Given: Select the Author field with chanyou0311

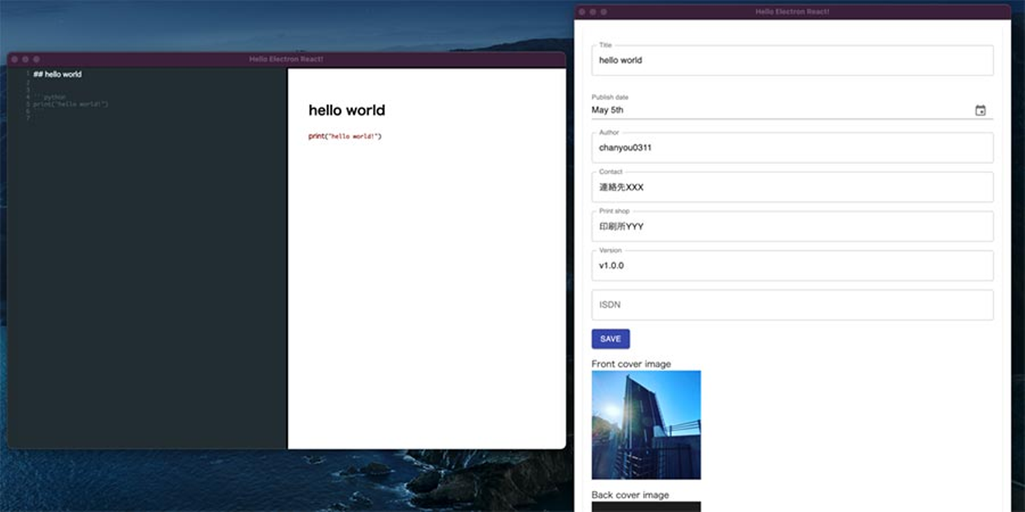Looking at the screenshot, I should [x=792, y=148].
